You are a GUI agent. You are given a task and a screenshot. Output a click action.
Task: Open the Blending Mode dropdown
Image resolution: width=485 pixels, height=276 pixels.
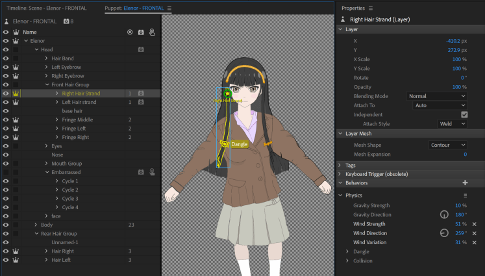436,96
